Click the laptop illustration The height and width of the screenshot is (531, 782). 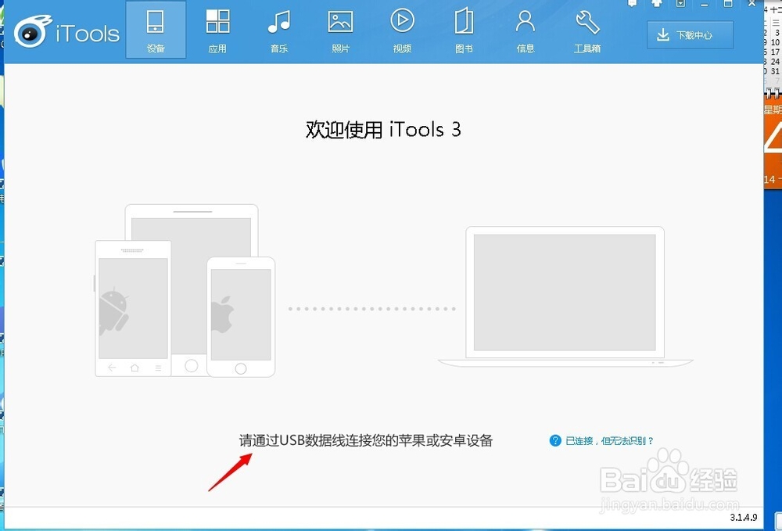pyautogui.click(x=565, y=297)
